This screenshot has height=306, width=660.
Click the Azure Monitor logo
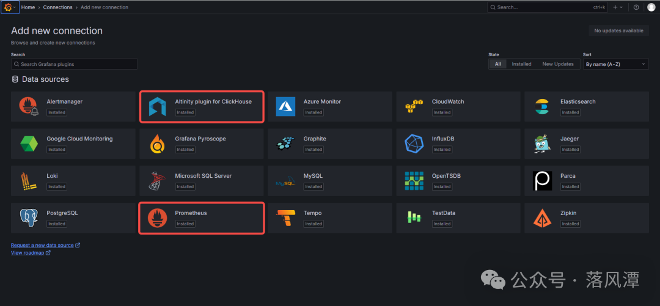coord(286,106)
